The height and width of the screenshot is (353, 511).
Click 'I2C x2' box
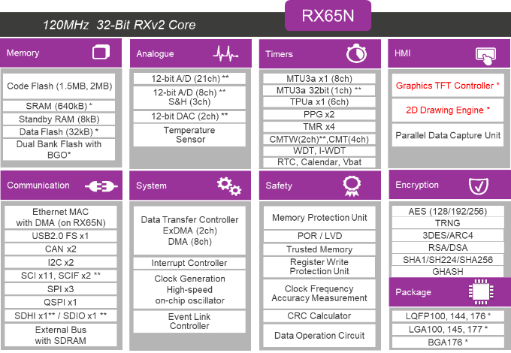pyautogui.click(x=61, y=262)
